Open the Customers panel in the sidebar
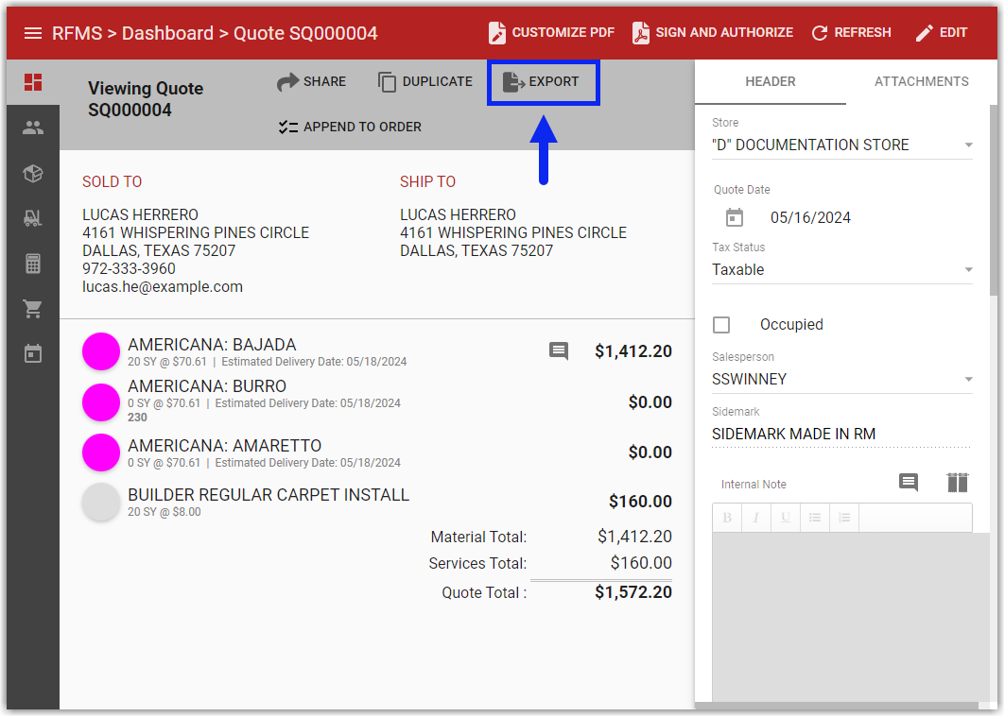The image size is (1005, 717). [x=33, y=128]
